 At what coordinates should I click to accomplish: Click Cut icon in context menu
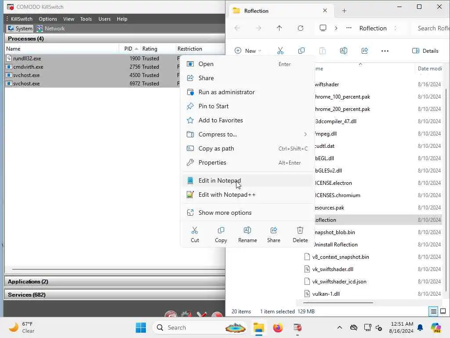(195, 235)
